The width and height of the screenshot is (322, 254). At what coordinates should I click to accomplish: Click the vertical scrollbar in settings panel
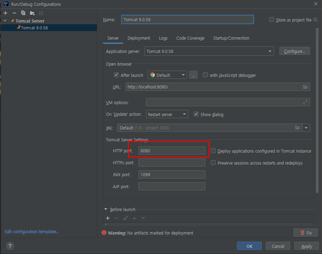click(317, 110)
